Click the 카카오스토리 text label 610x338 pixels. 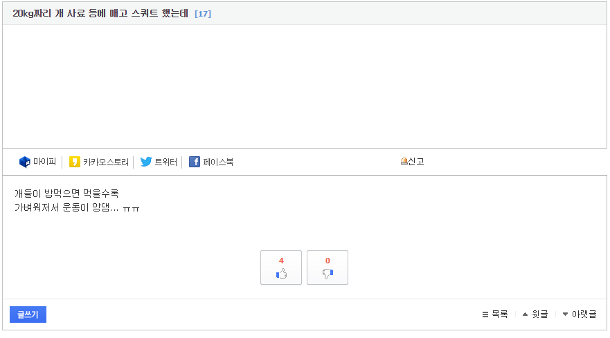pyautogui.click(x=106, y=162)
